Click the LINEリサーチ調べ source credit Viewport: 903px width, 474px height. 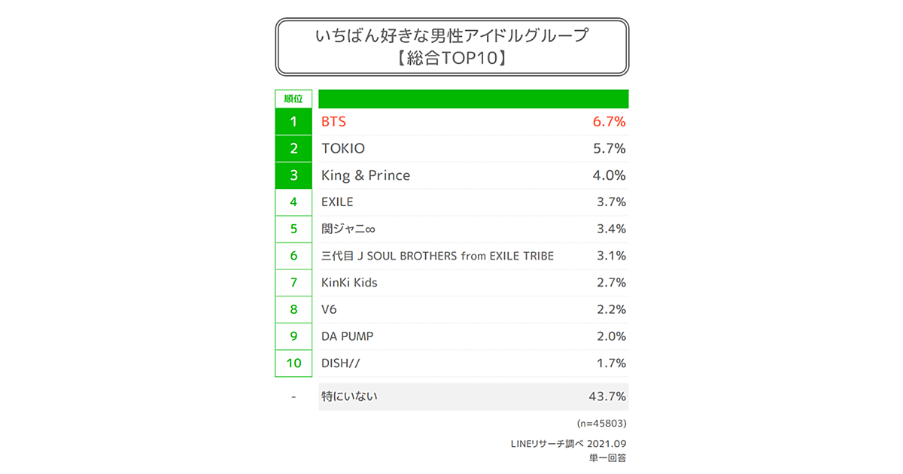552,444
